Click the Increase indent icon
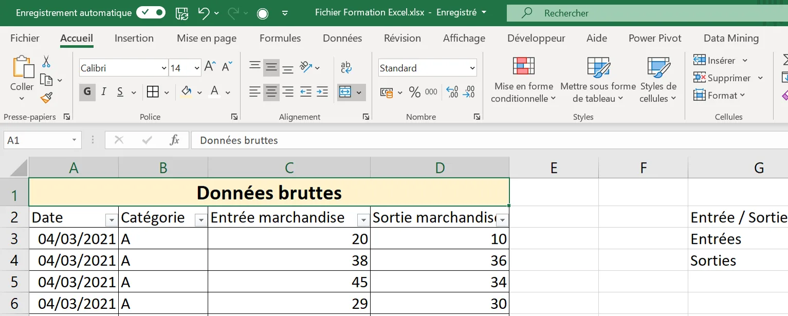 [x=322, y=92]
